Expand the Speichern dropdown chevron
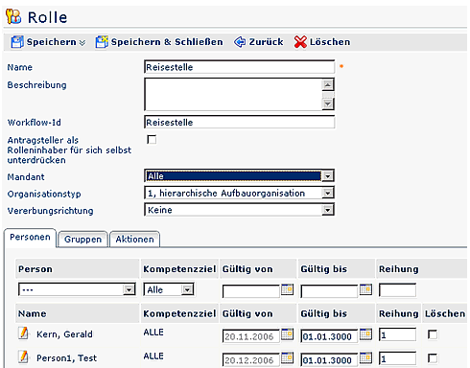The height and width of the screenshot is (368, 470). (x=82, y=42)
